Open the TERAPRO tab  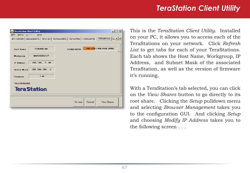point(74,39)
